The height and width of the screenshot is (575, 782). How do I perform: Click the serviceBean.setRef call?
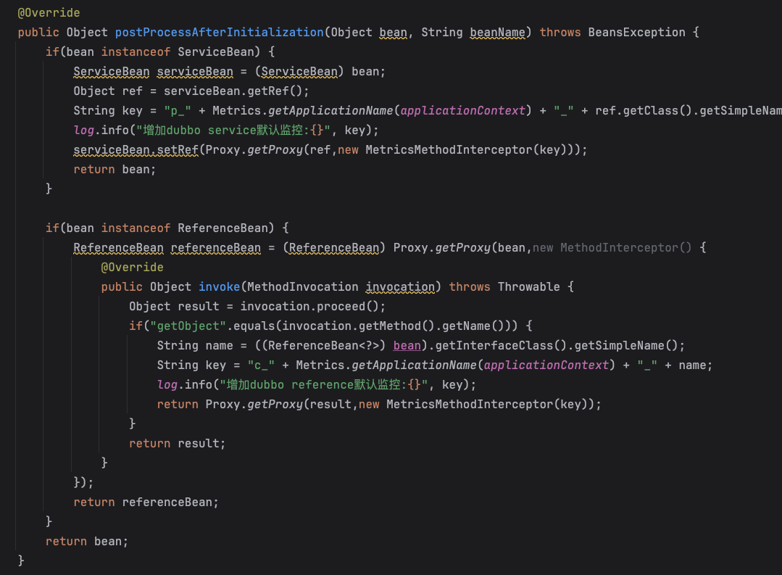coord(136,150)
